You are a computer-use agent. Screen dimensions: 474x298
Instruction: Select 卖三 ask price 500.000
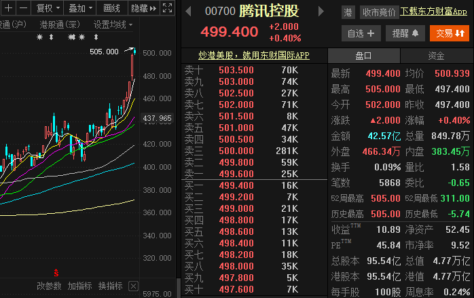[236, 151]
